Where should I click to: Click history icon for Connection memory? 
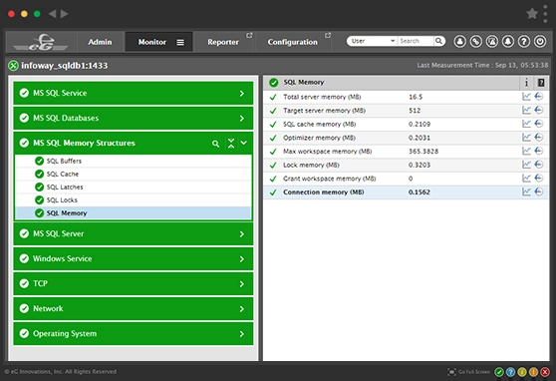click(x=539, y=191)
